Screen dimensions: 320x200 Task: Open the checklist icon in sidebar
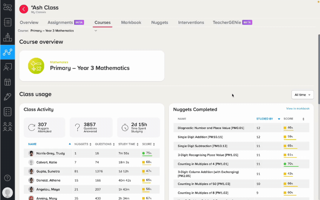click(7, 111)
